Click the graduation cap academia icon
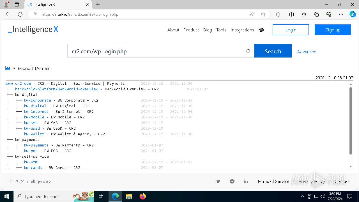Viewport: 359px width, 202px height. [262, 30]
